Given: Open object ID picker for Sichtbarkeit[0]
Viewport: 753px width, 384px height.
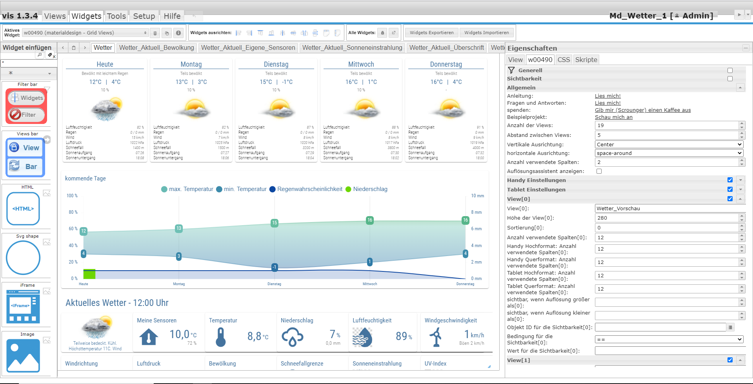Looking at the screenshot, I should pos(730,327).
